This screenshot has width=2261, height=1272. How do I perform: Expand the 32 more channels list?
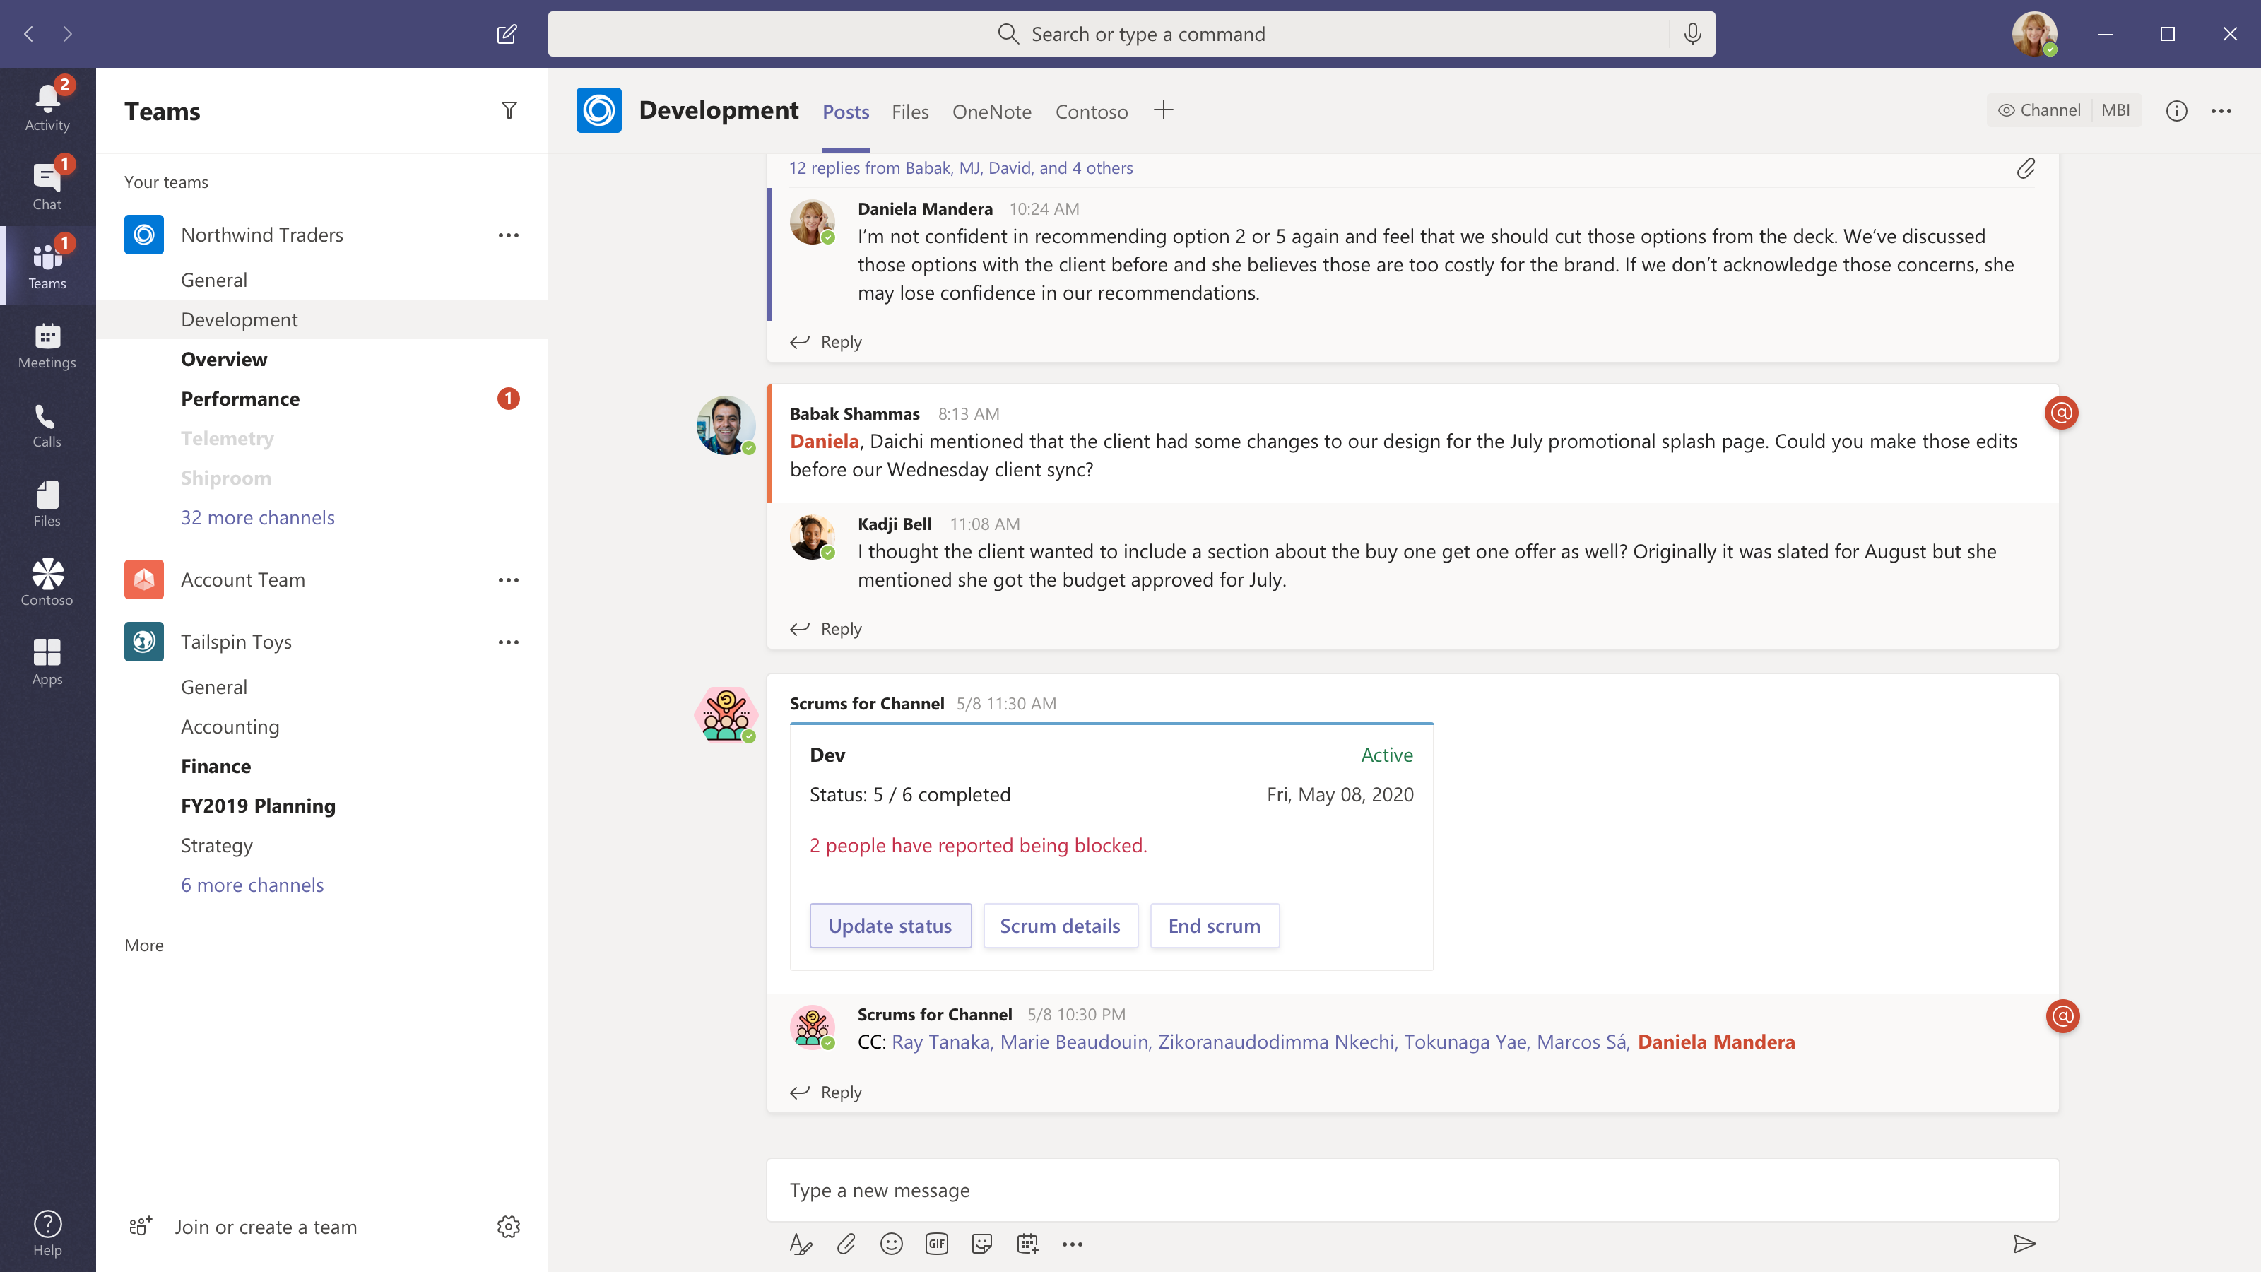(258, 517)
